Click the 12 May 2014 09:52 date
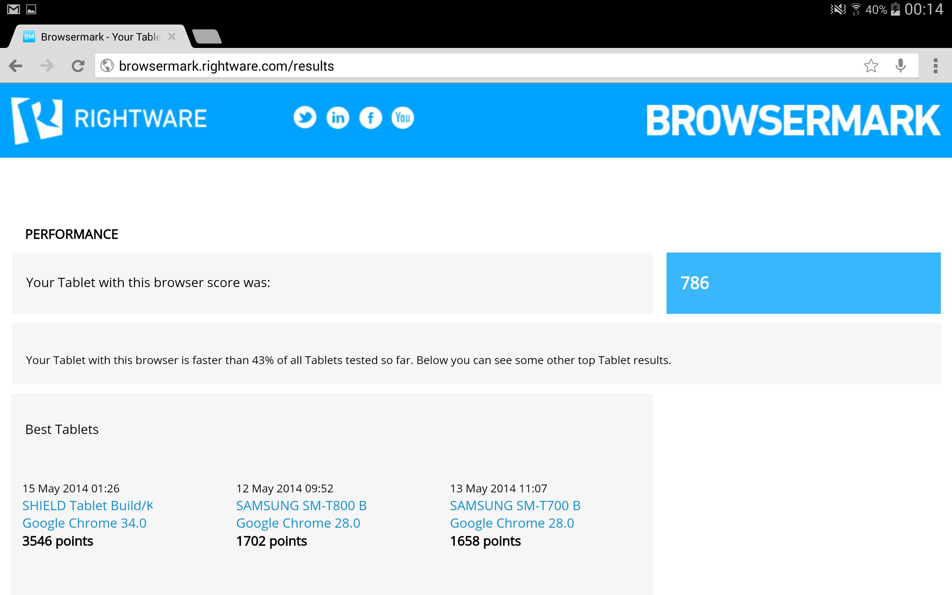 point(284,488)
